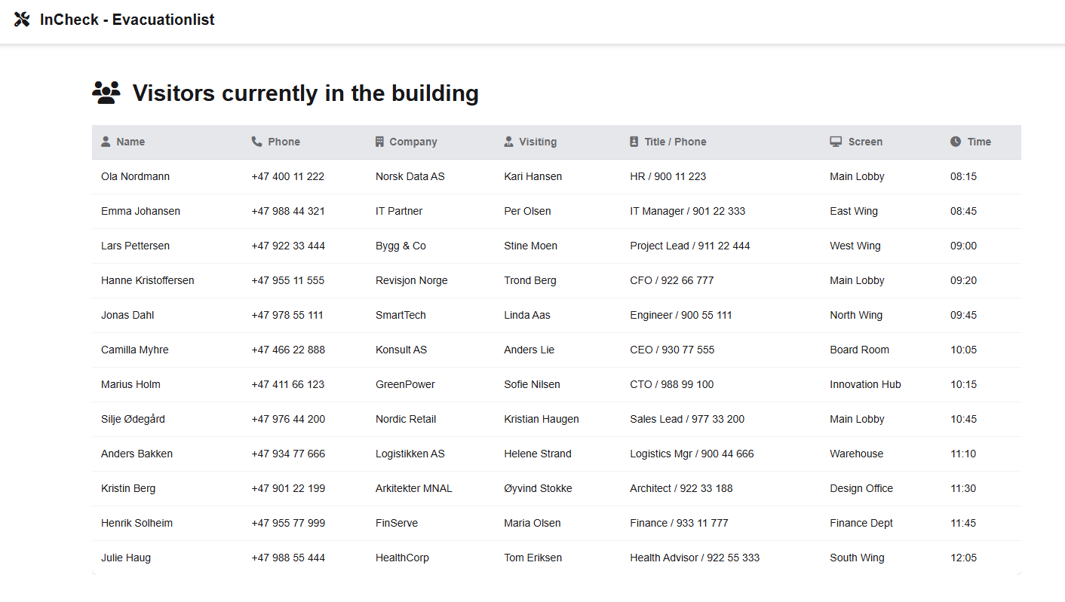Click the building icon in Company header
The height and width of the screenshot is (602, 1065).
coord(379,142)
